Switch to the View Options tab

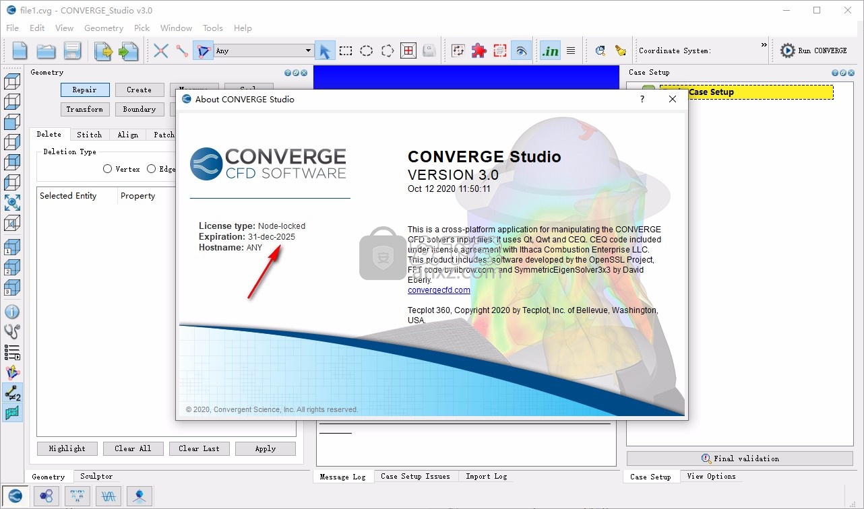click(x=711, y=476)
